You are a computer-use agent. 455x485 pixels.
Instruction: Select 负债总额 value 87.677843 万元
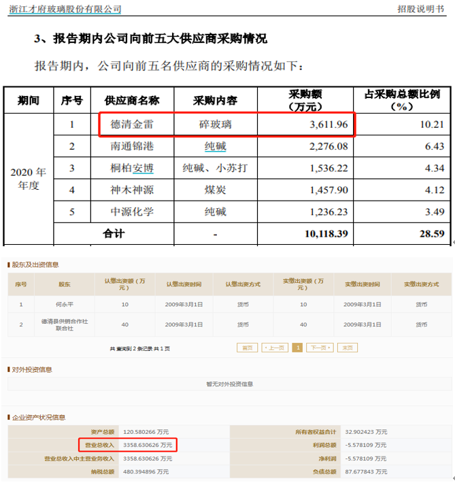click(x=366, y=471)
